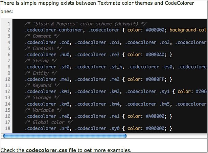Click the blue horizontal scrollbar thumb
Viewport: 208px width, 153px height.
click(65, 136)
